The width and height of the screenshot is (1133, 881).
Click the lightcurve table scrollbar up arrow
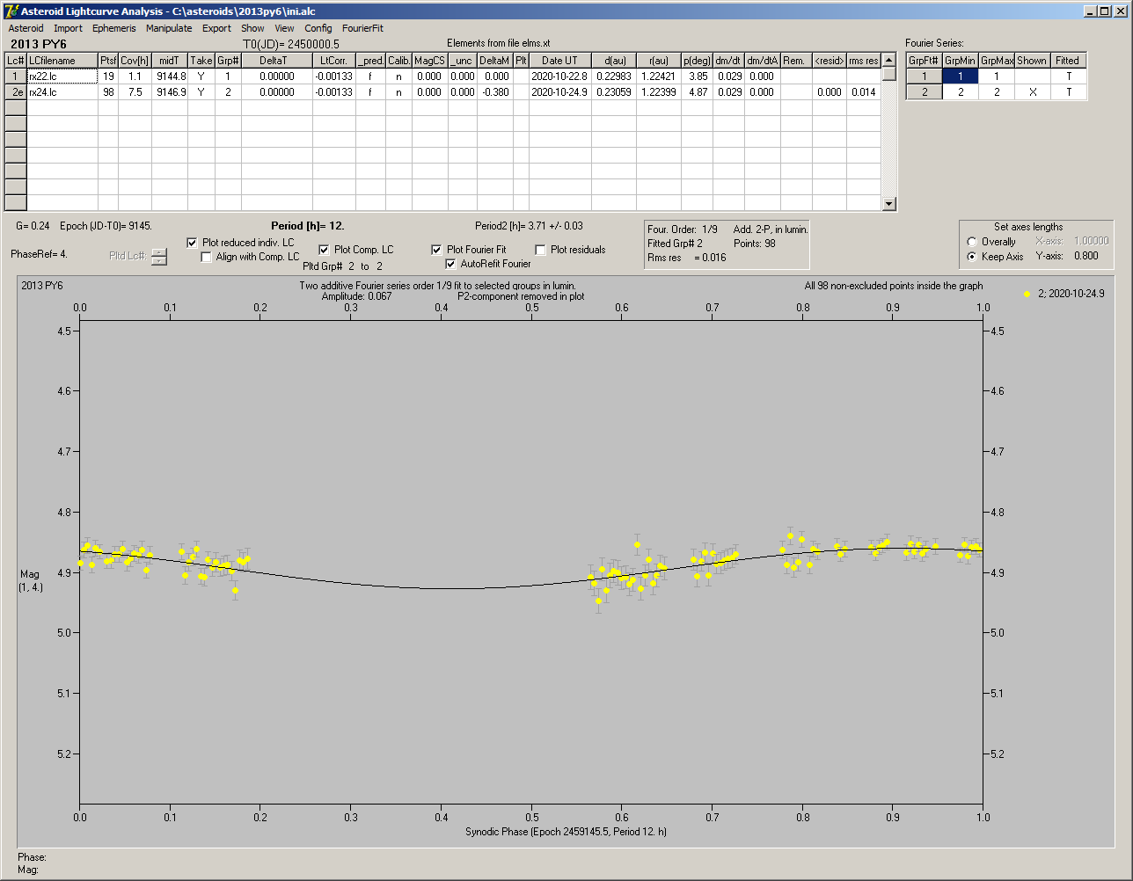click(x=889, y=60)
